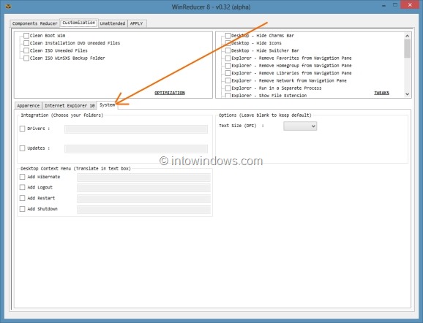Tick Clean ISO WinSXS Backup Folder
This screenshot has height=323, width=423.
pos(26,58)
